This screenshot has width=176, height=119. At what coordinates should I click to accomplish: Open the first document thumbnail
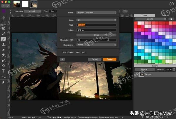click(17, 4)
